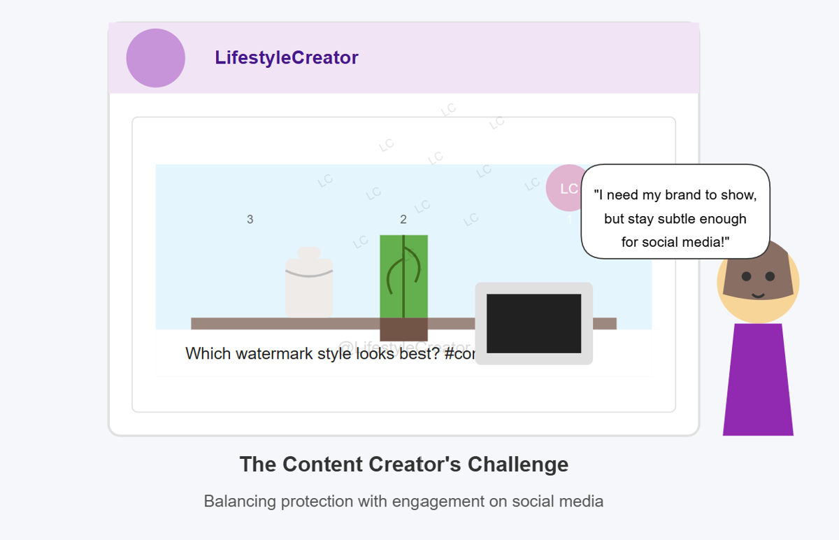Click the light purple post header bar
Viewport: 839px width, 540px height.
(404, 58)
